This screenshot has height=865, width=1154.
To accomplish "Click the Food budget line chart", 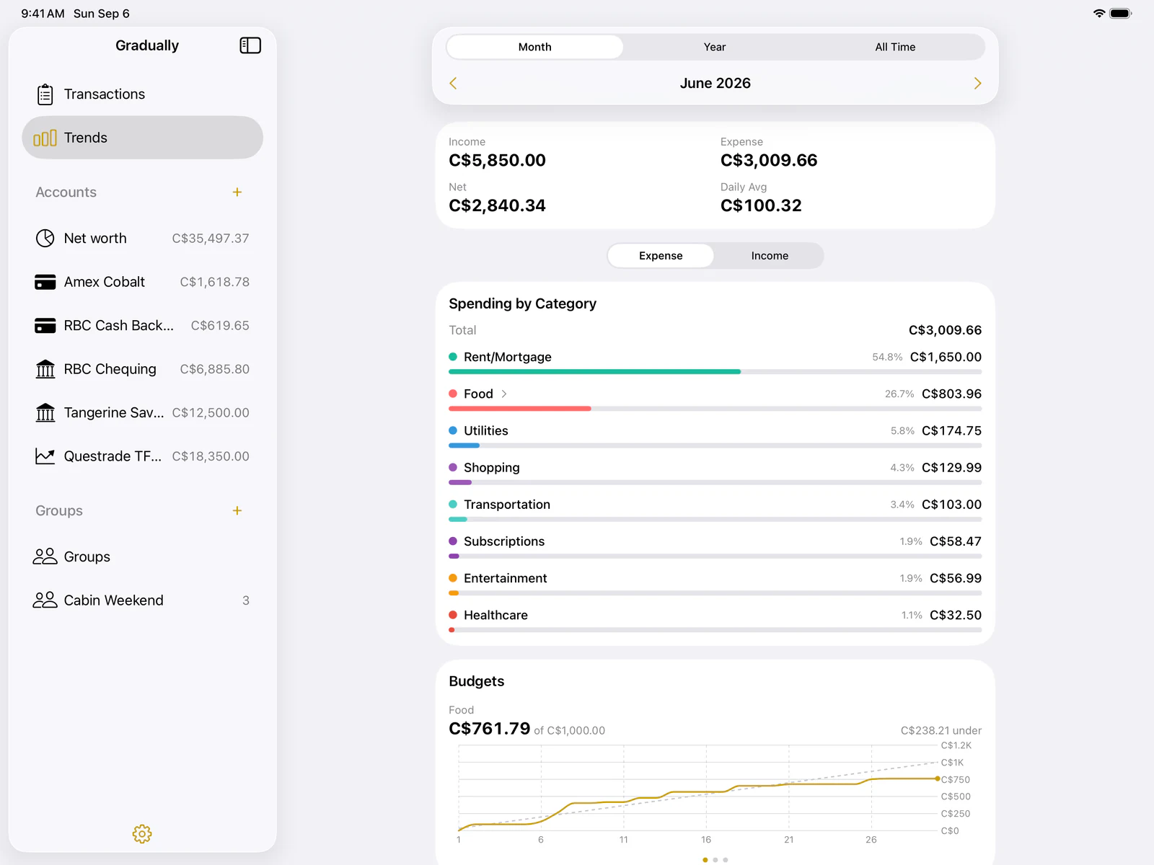I will click(698, 789).
